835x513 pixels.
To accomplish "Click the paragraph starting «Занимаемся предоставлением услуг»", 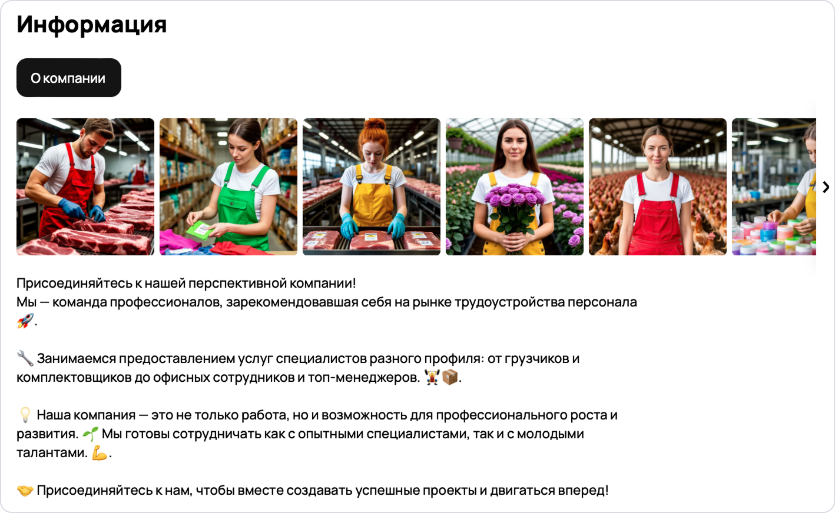I will pyautogui.click(x=298, y=368).
